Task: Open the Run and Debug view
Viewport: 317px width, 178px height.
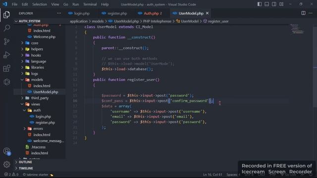Action: (6, 55)
